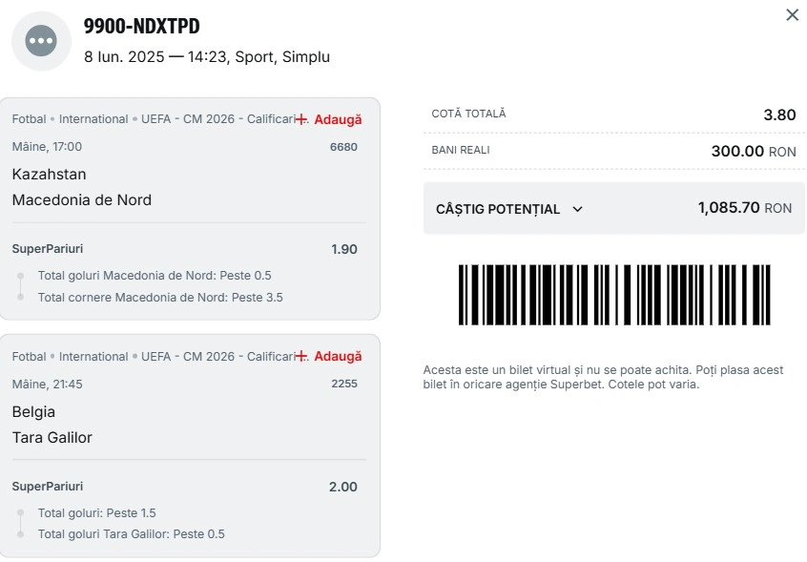Open Kazahstan vs Macedonia de Nord match
This screenshot has height=562, width=807.
pyautogui.click(x=82, y=187)
